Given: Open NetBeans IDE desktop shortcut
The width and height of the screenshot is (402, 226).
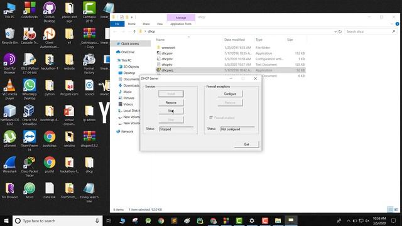Looking at the screenshot, I should pyautogui.click(x=10, y=115).
